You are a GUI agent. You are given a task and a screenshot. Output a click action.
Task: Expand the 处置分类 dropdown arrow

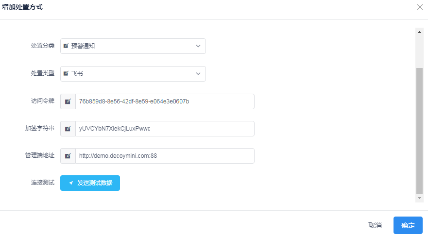[198, 46]
